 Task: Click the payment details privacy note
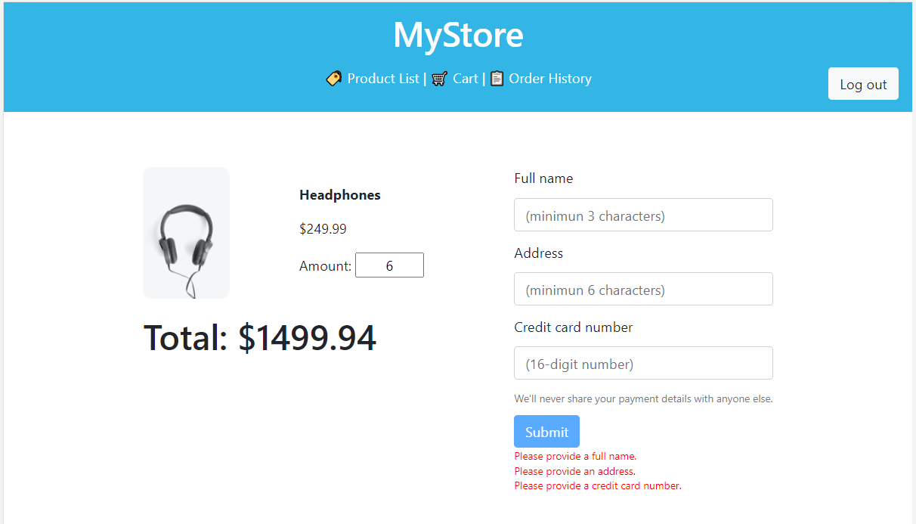643,398
